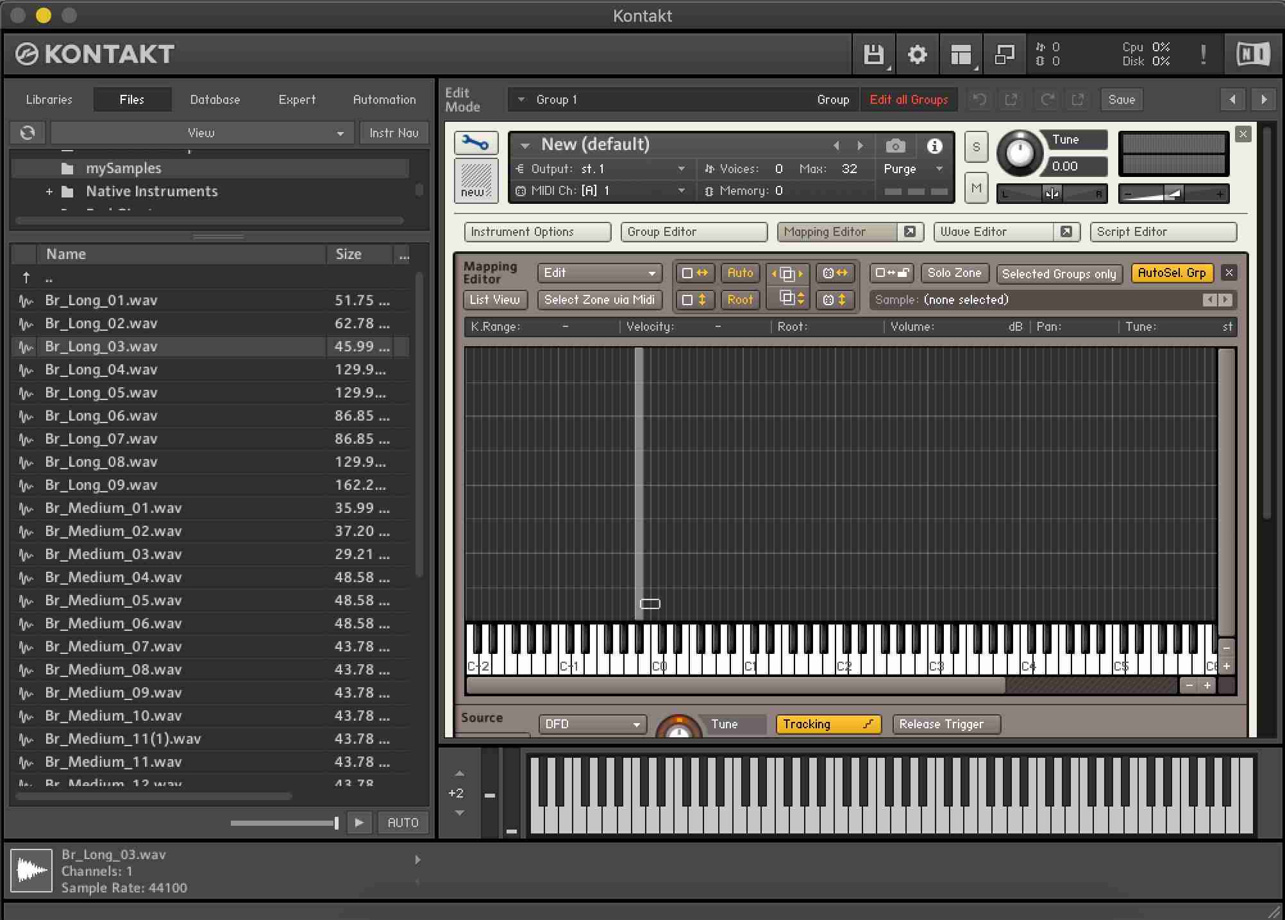Open the View dropdown in browser

pyautogui.click(x=202, y=133)
